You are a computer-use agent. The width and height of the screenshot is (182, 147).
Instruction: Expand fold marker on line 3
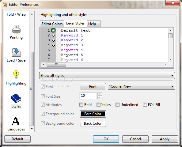click(x=53, y=40)
